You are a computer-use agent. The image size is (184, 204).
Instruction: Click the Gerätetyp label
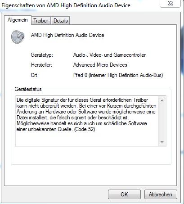(x=42, y=55)
